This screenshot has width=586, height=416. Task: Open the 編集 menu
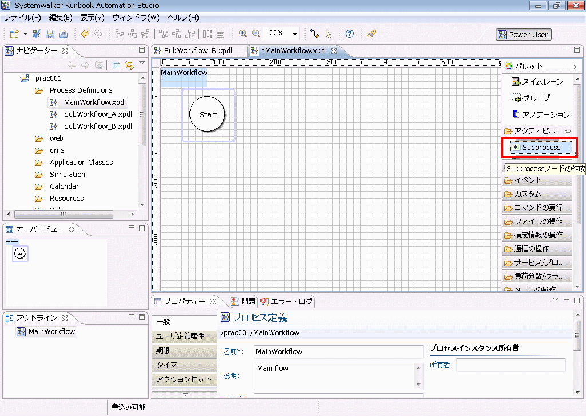pos(61,18)
